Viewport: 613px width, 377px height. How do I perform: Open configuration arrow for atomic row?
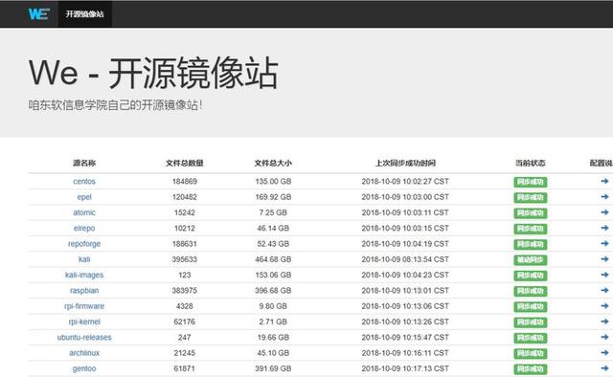pos(604,212)
